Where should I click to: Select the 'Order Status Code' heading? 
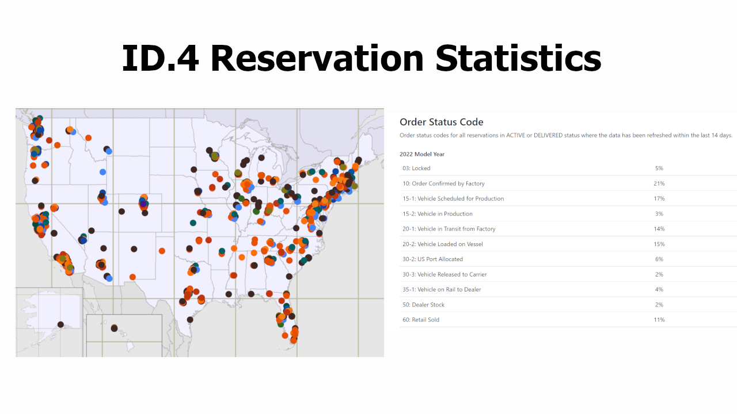point(442,122)
